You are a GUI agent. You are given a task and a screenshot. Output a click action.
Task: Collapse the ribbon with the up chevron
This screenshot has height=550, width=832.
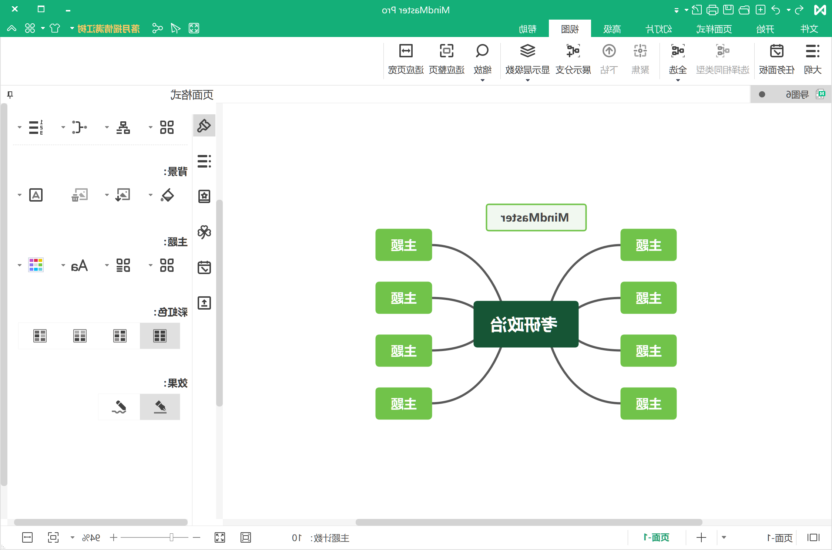click(x=11, y=28)
